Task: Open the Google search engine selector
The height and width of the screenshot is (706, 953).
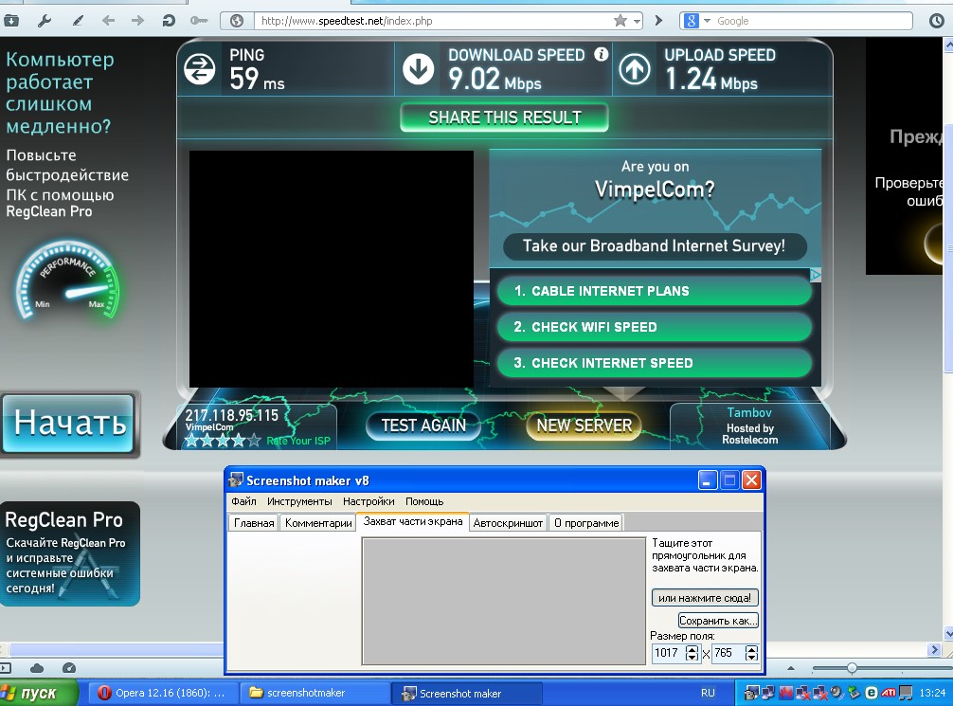Action: click(697, 21)
